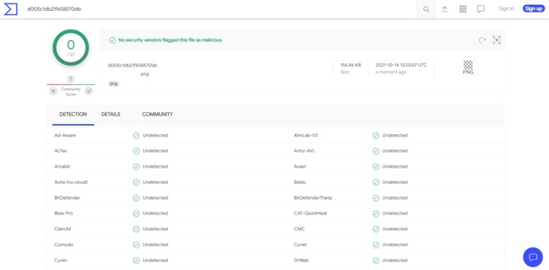Click the community score question mark
549x270 pixels.
point(71,79)
